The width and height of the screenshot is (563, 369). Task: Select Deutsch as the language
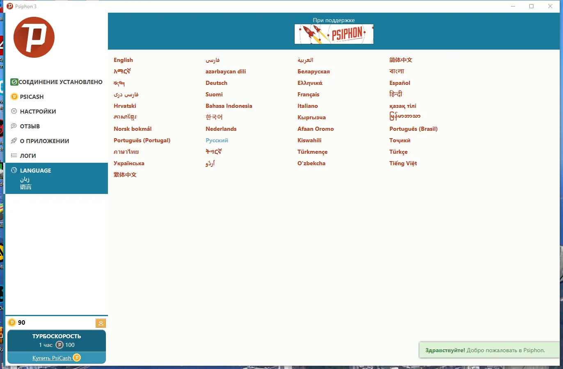[x=216, y=83]
